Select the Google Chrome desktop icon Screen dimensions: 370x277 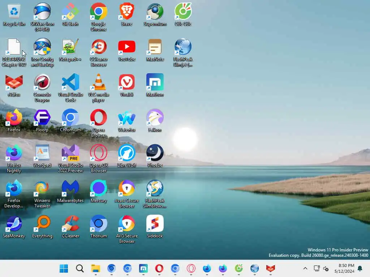pyautogui.click(x=99, y=17)
